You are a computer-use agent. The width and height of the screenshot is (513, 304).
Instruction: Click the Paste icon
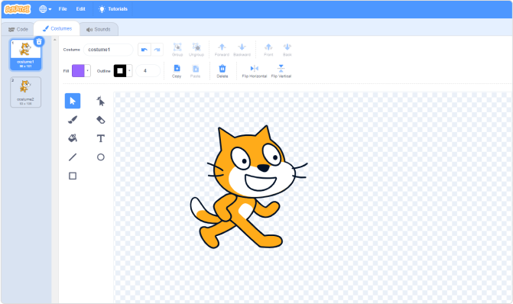pos(195,71)
